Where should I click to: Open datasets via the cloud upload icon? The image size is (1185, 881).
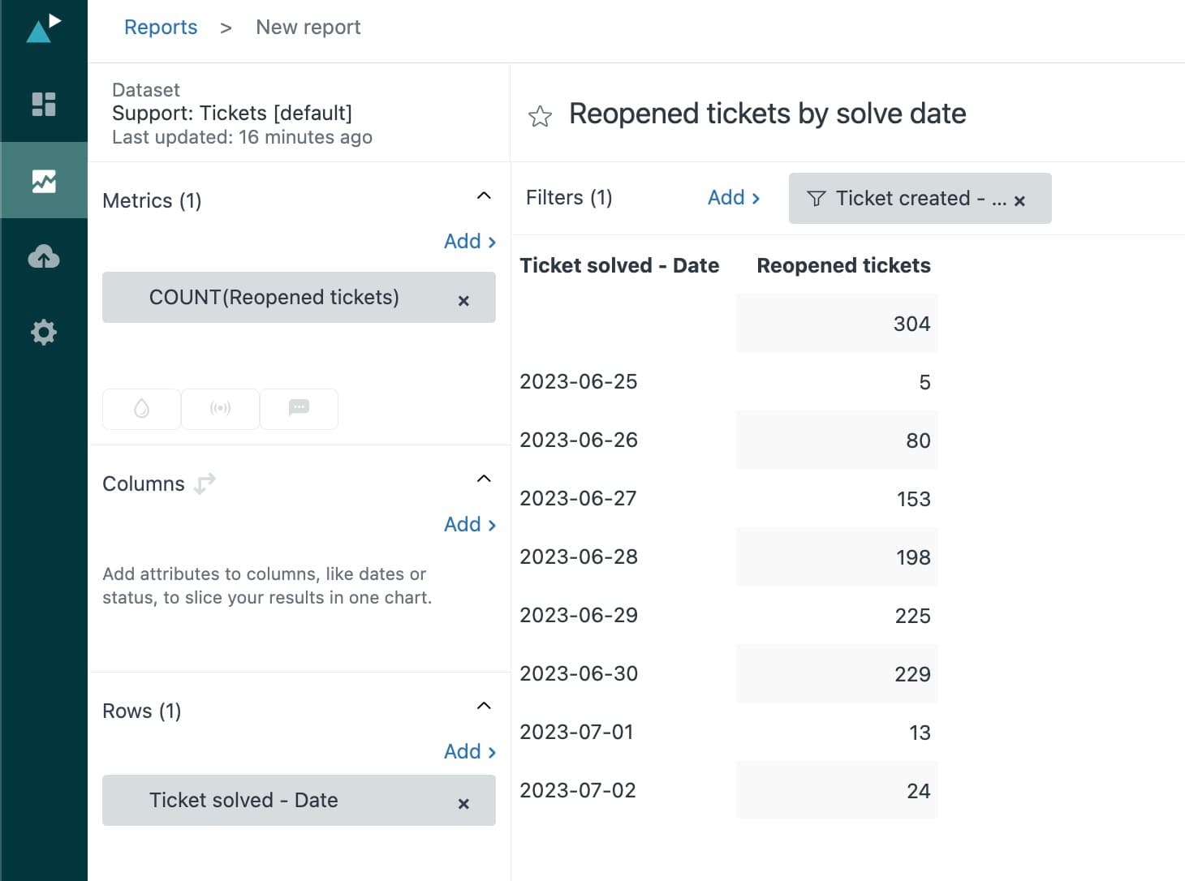[x=44, y=256]
